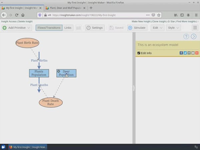
Task: Select the Deer Population stock
Action: (66, 73)
